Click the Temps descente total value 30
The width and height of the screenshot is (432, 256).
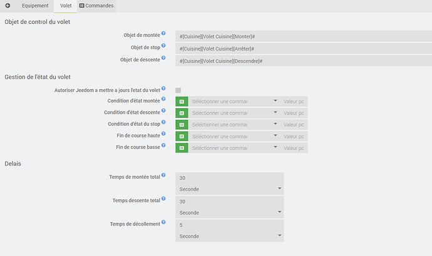pos(230,202)
